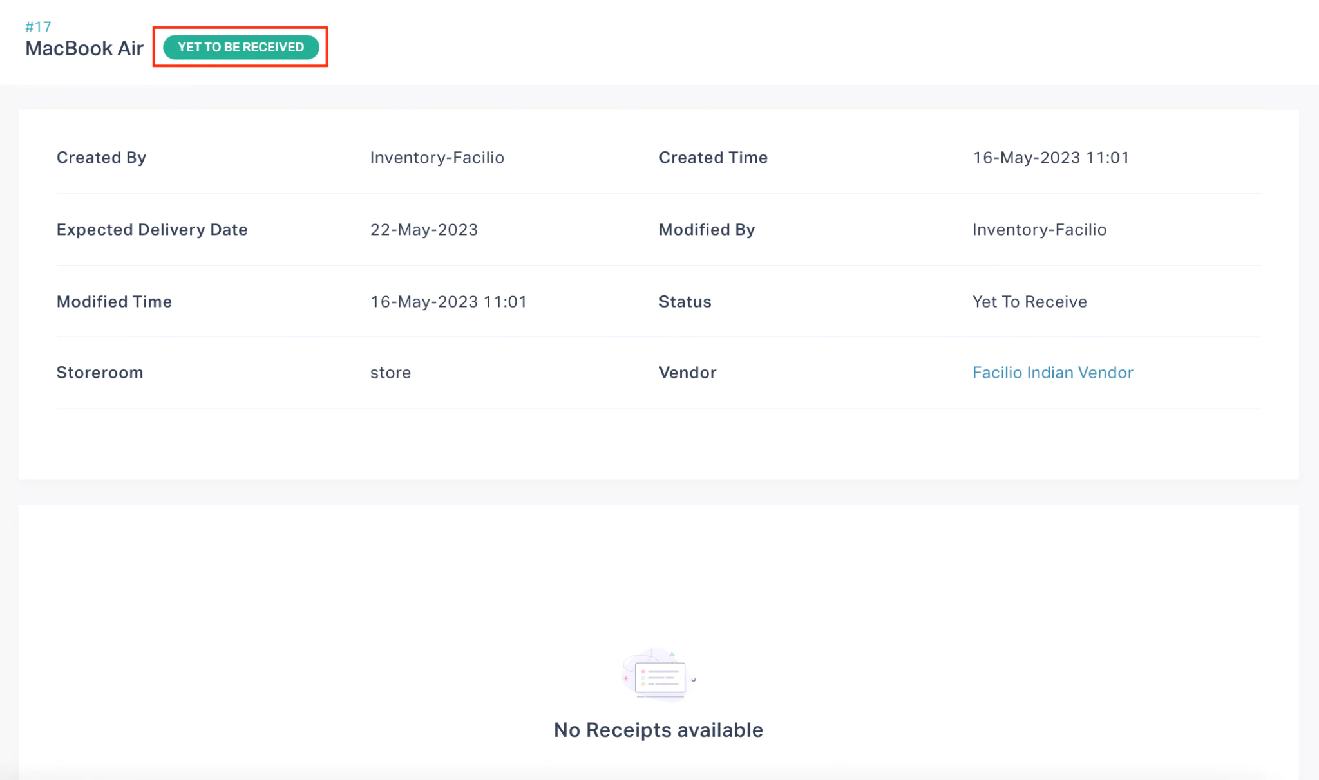Viewport: 1319px width, 780px height.
Task: Click the Status label
Action: (685, 302)
